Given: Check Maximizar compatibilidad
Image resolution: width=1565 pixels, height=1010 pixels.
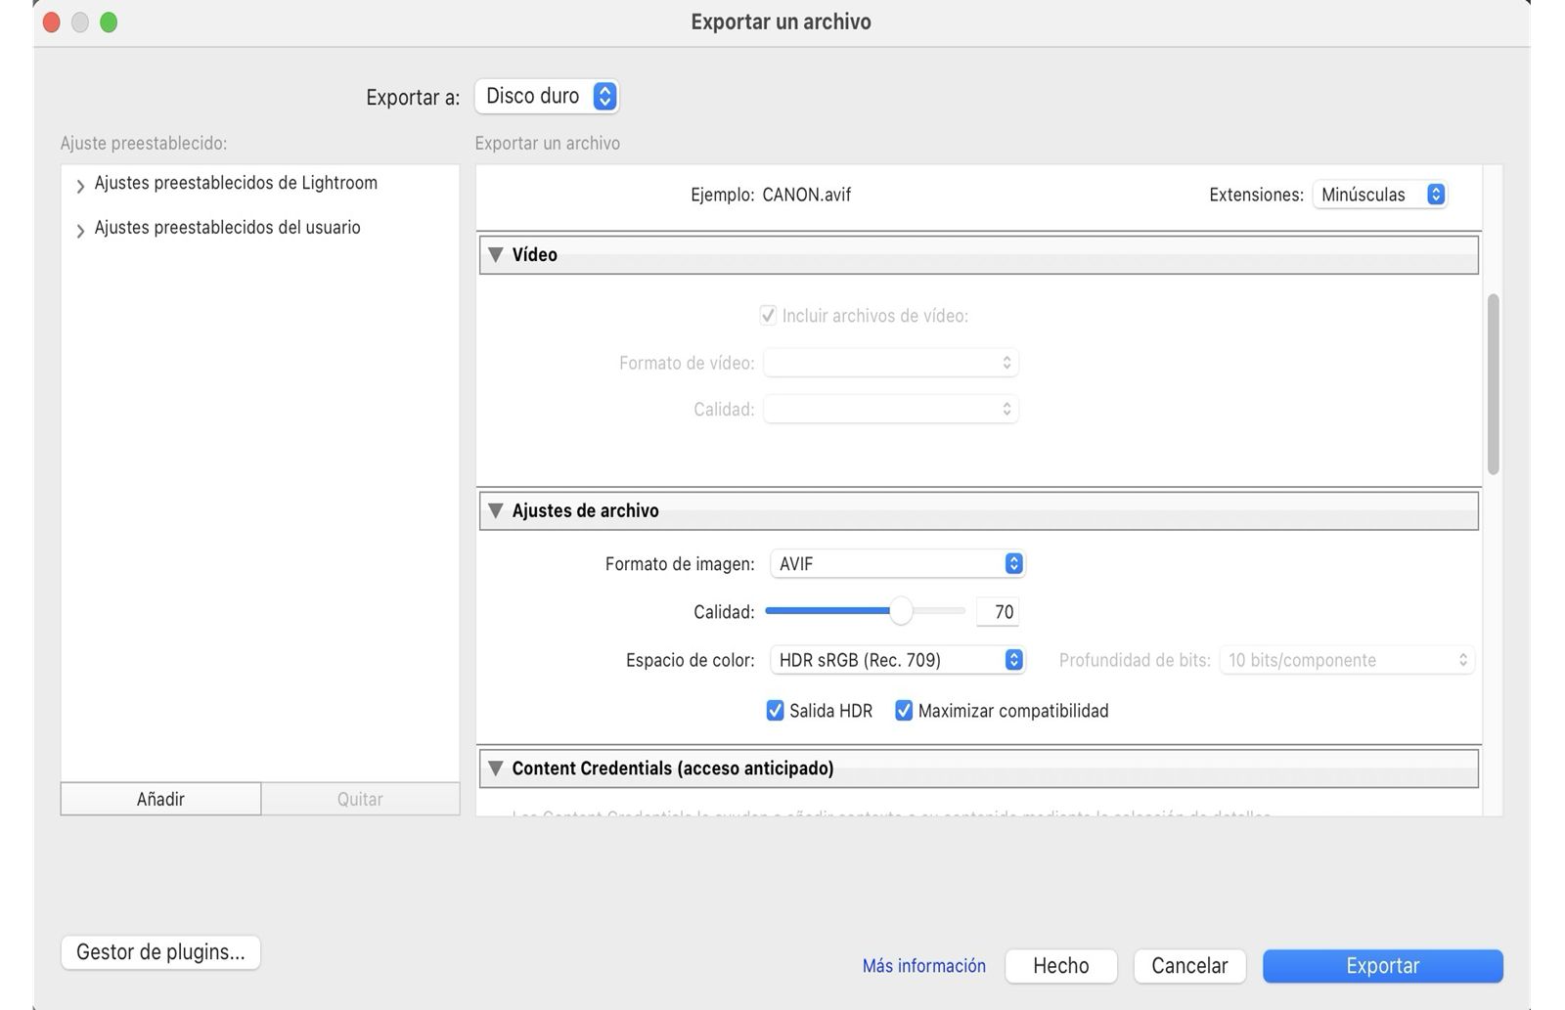Looking at the screenshot, I should pos(904,711).
